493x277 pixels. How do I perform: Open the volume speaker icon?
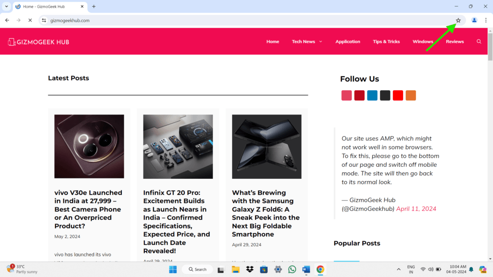pyautogui.click(x=431, y=269)
